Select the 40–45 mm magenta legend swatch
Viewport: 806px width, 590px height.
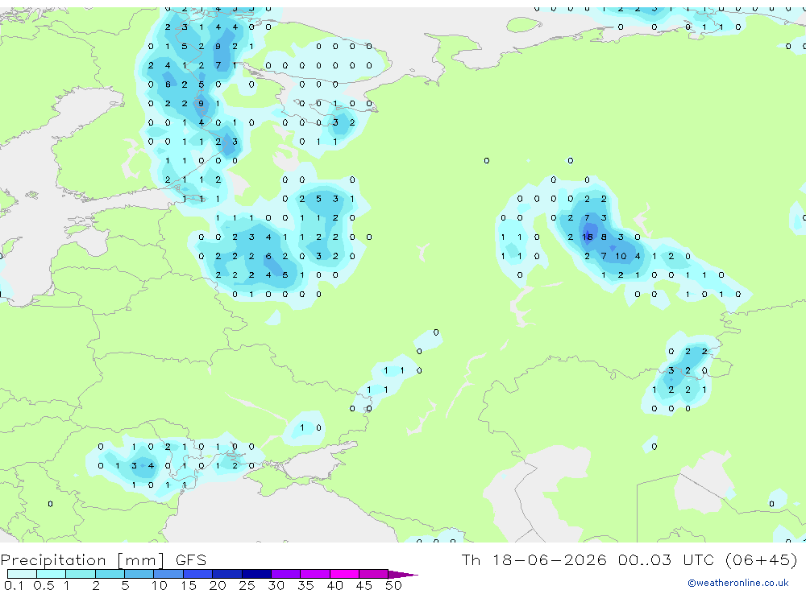coord(344,574)
